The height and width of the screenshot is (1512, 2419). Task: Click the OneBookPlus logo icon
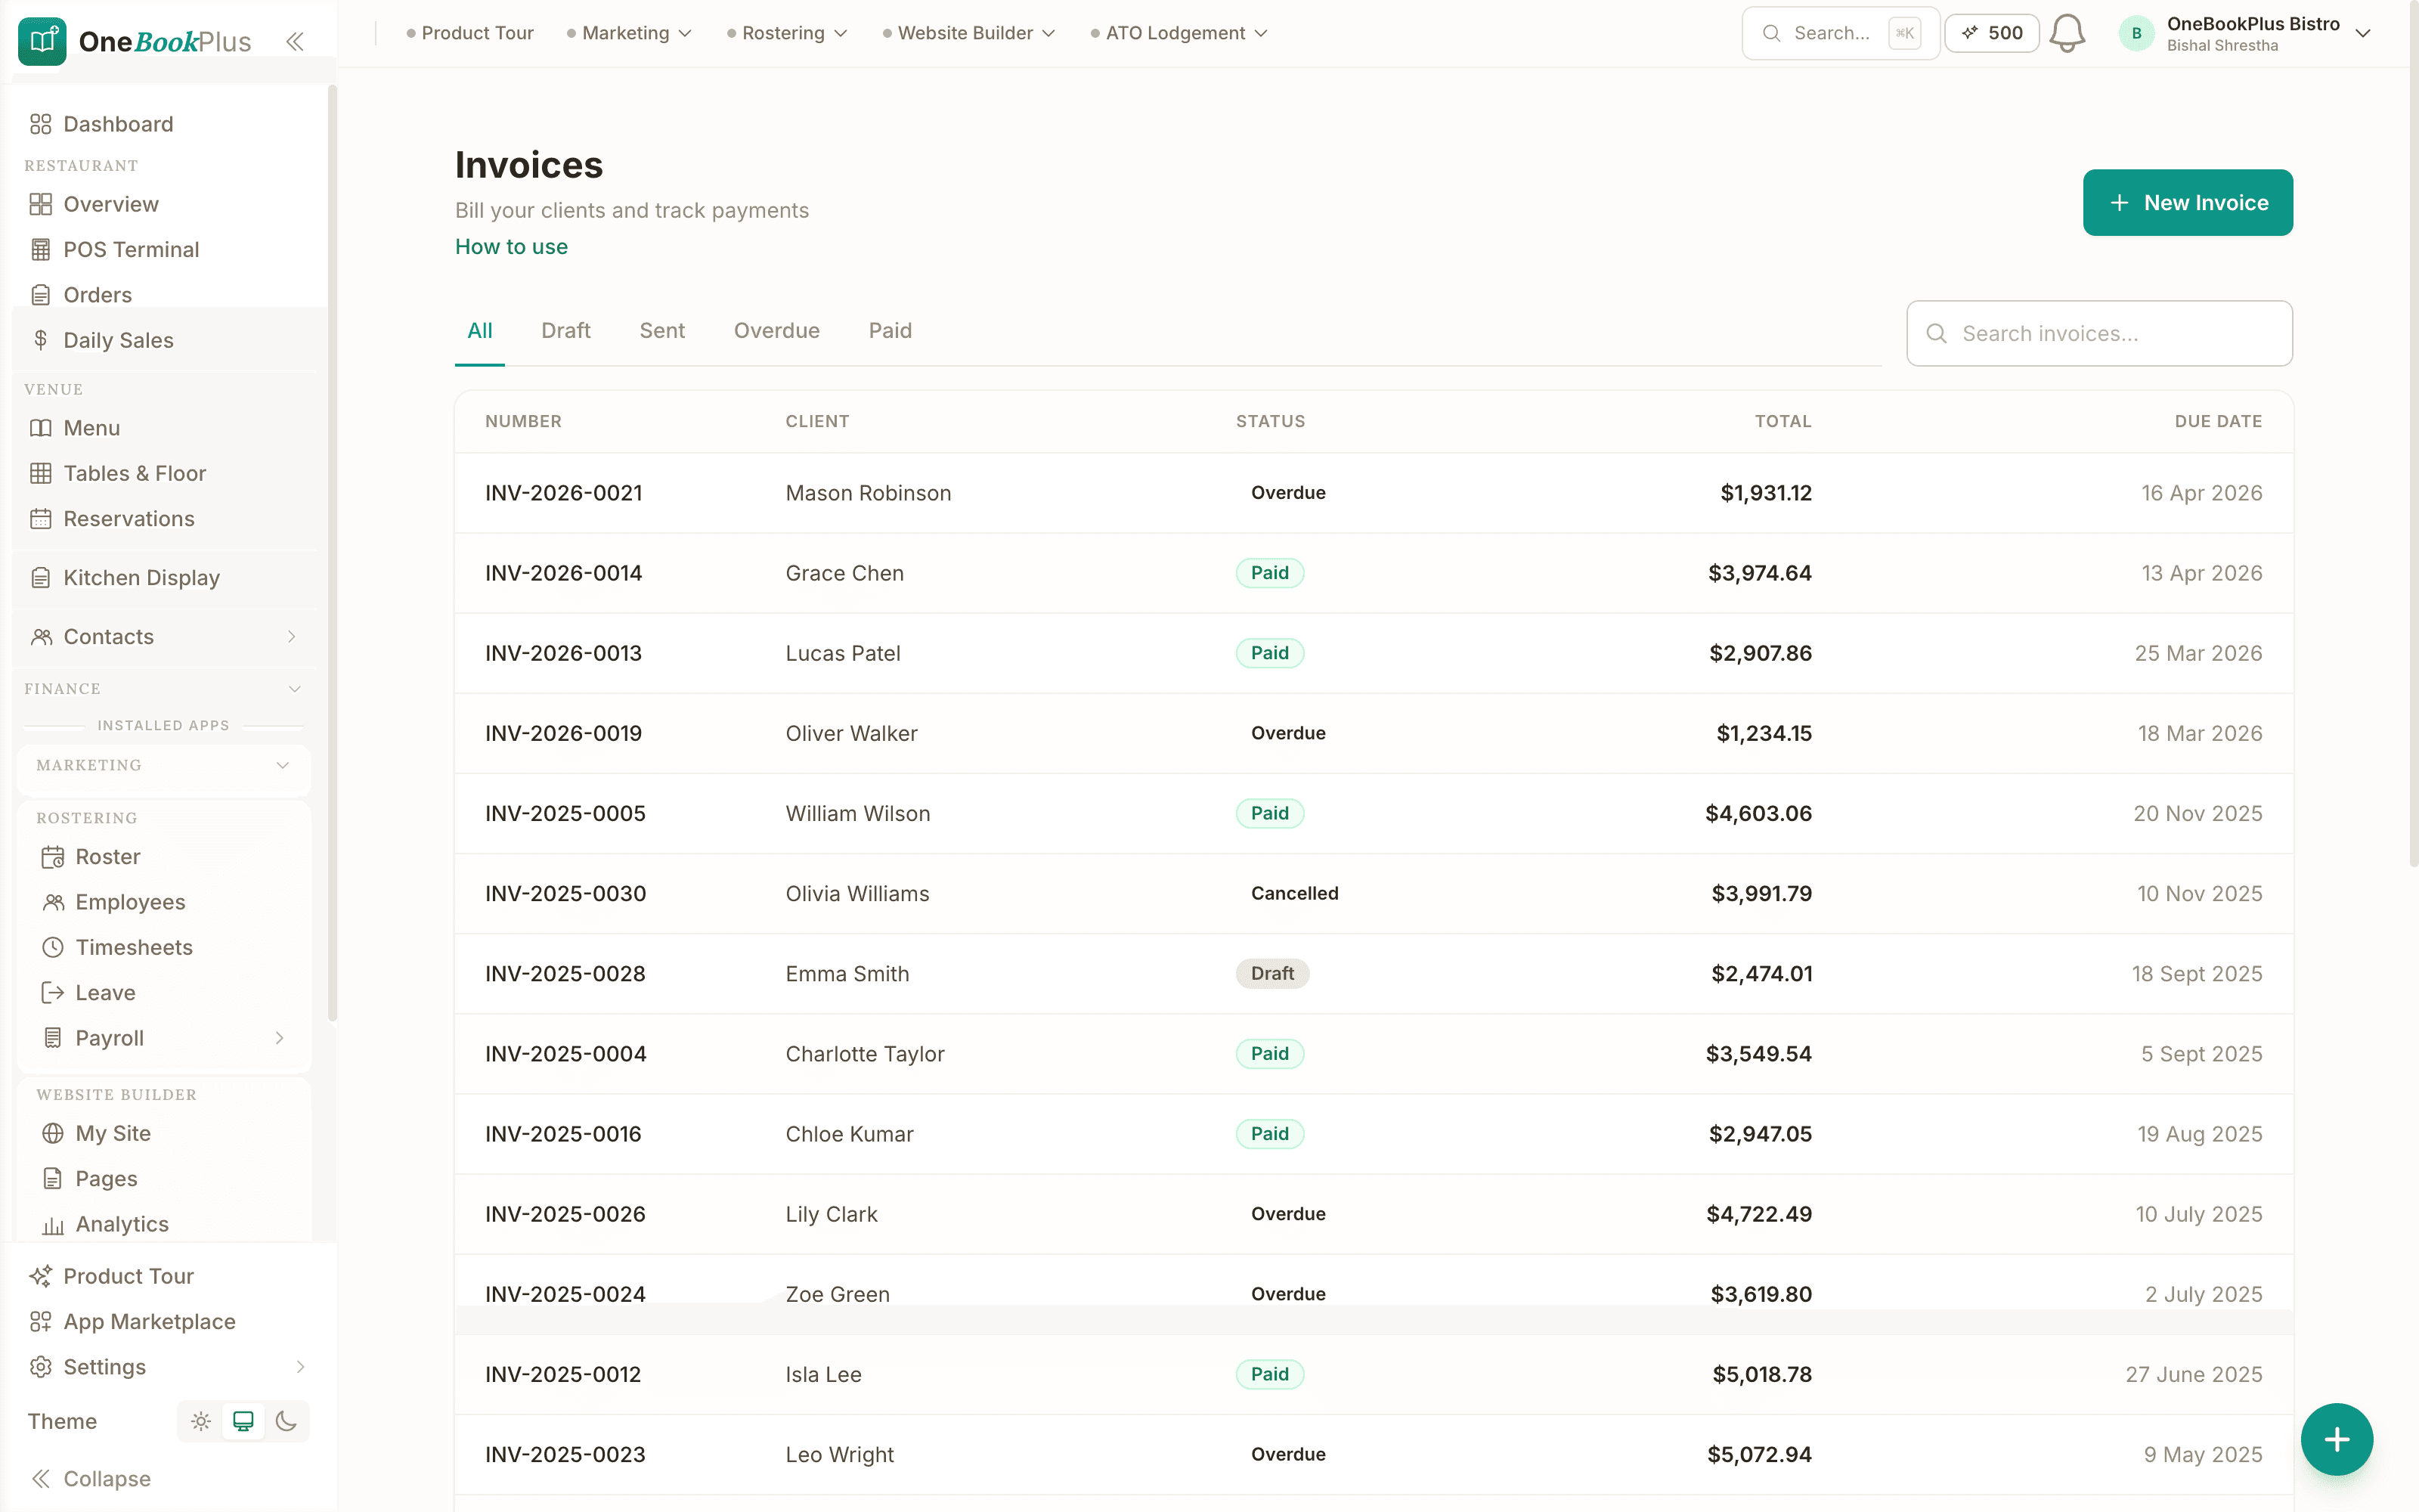[42, 41]
